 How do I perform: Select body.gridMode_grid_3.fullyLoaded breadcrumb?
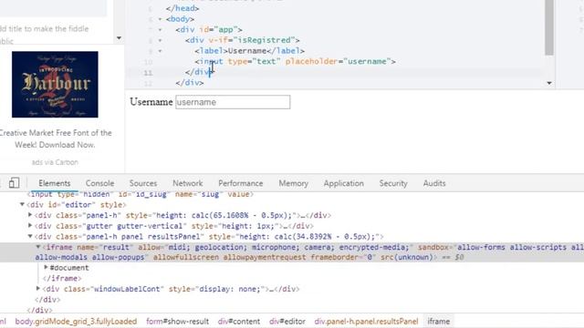76,322
